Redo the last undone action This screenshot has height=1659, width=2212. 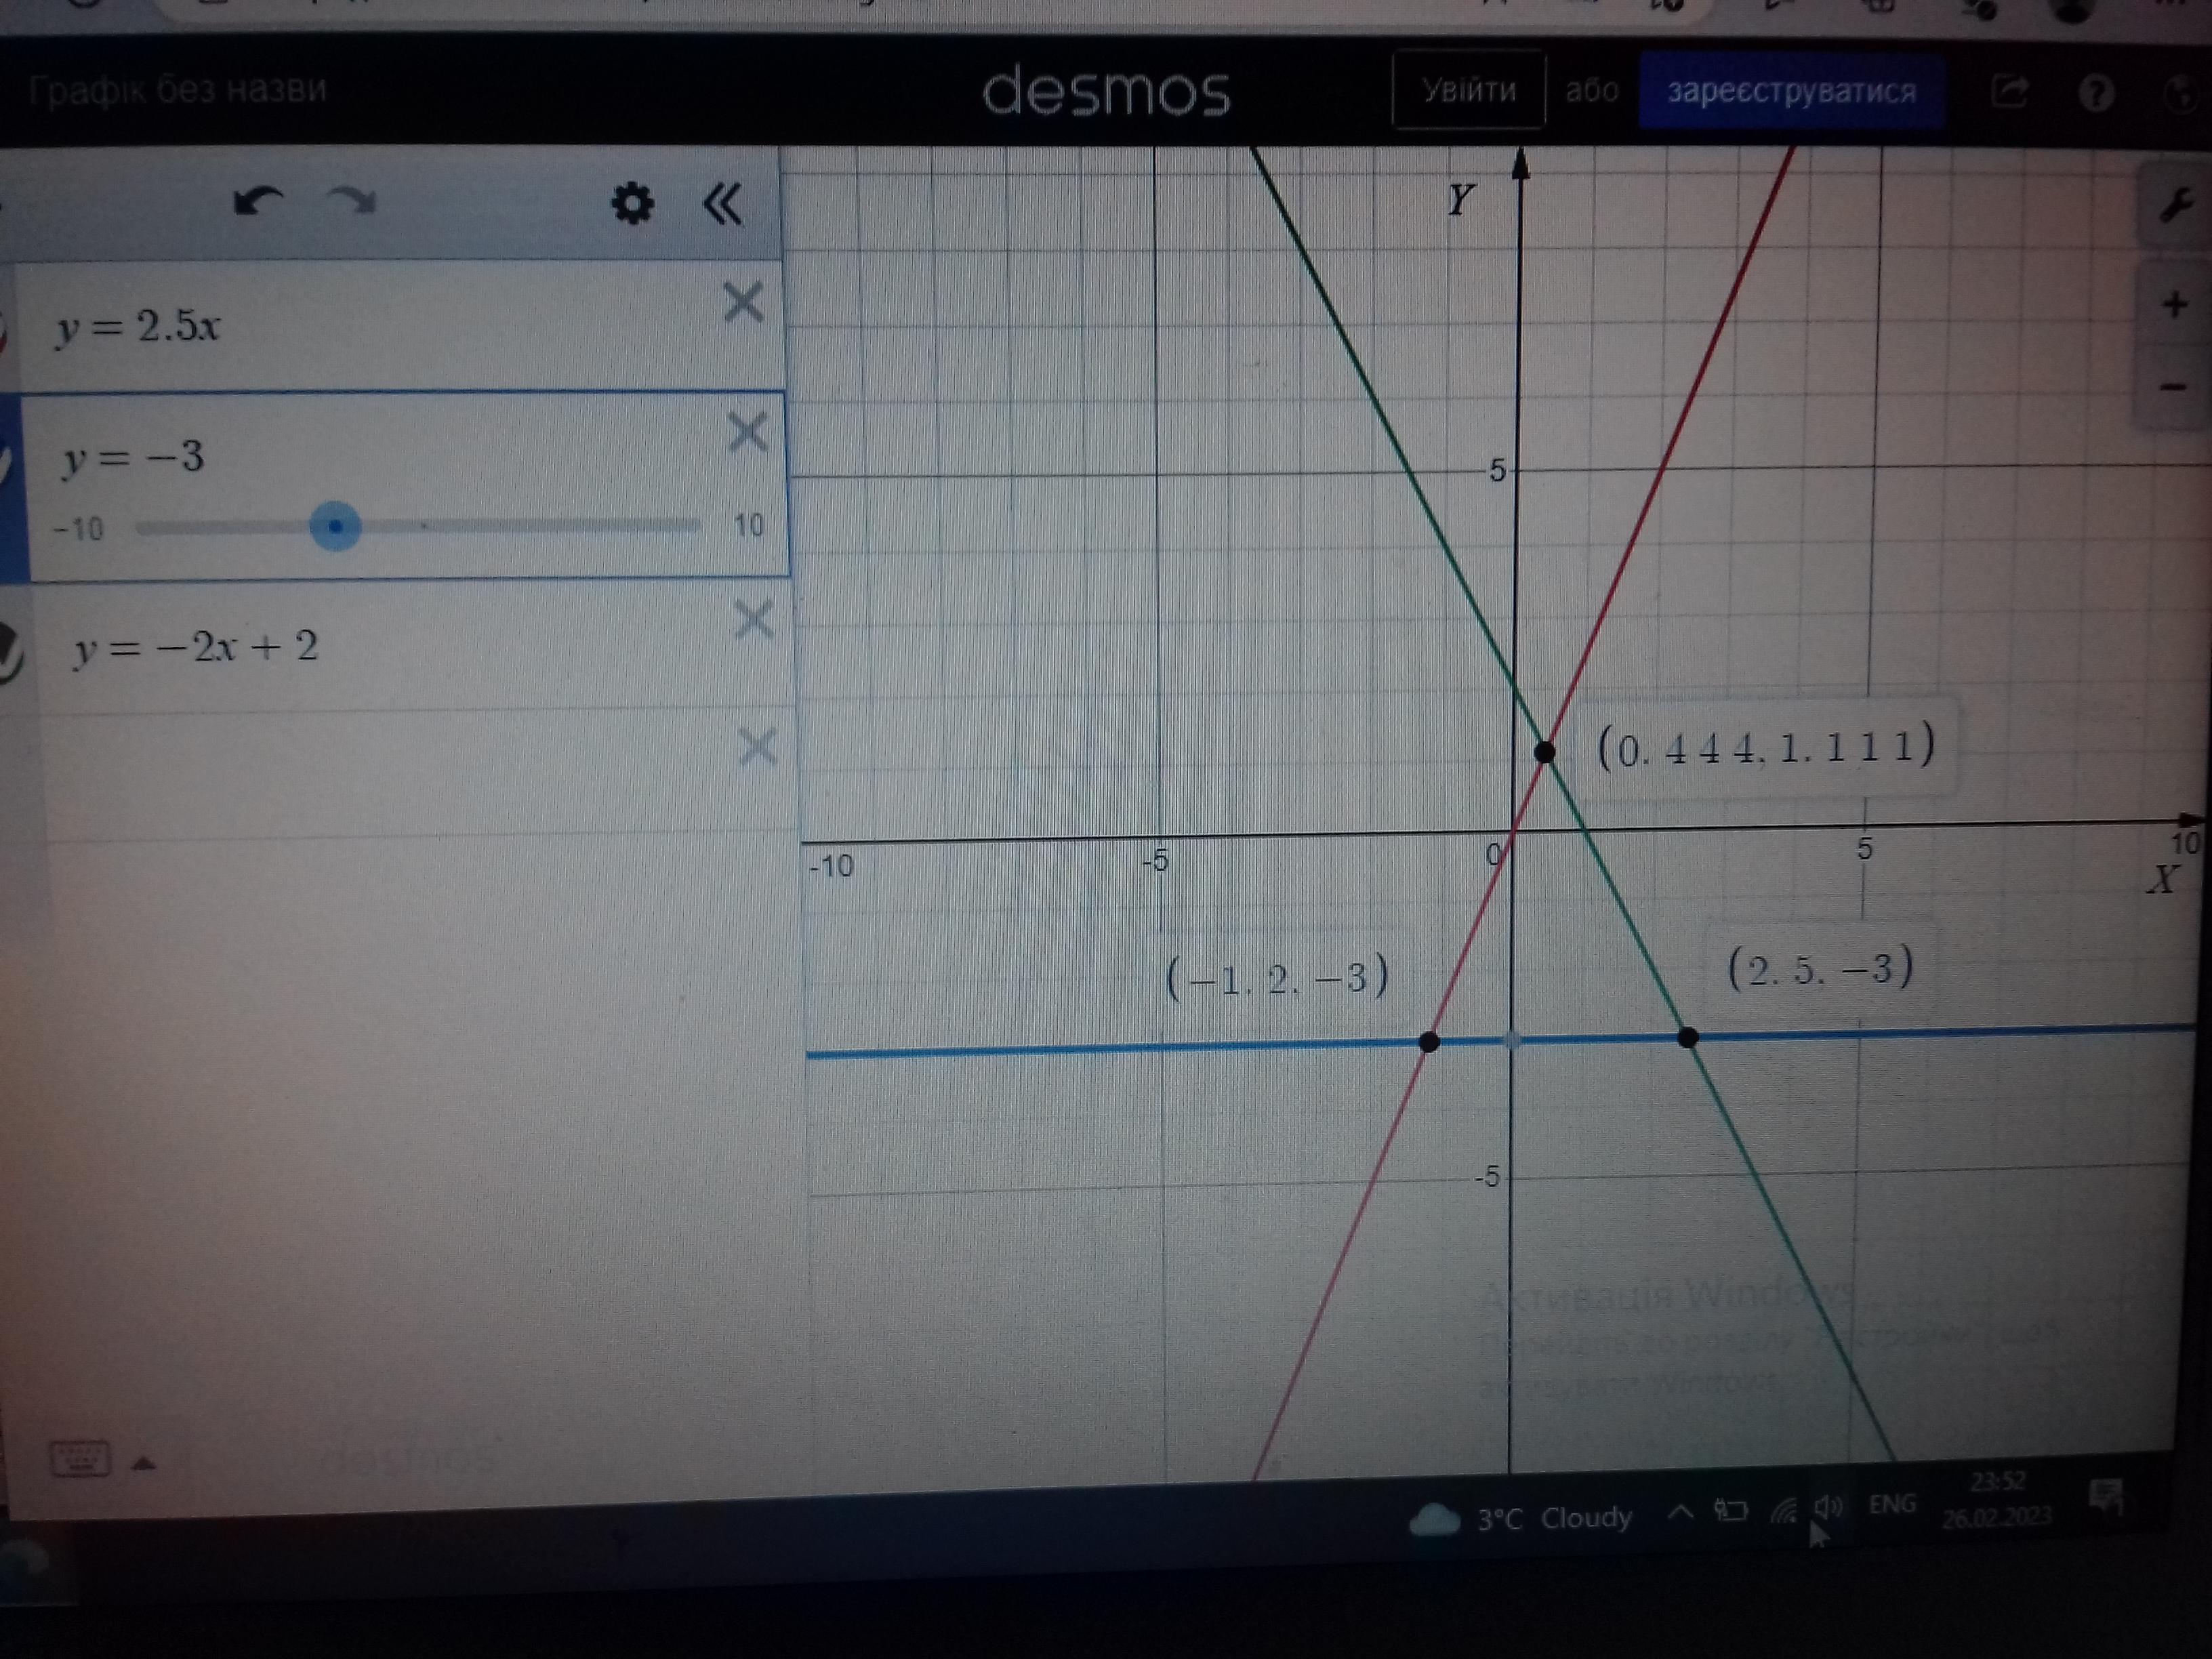pyautogui.click(x=352, y=202)
